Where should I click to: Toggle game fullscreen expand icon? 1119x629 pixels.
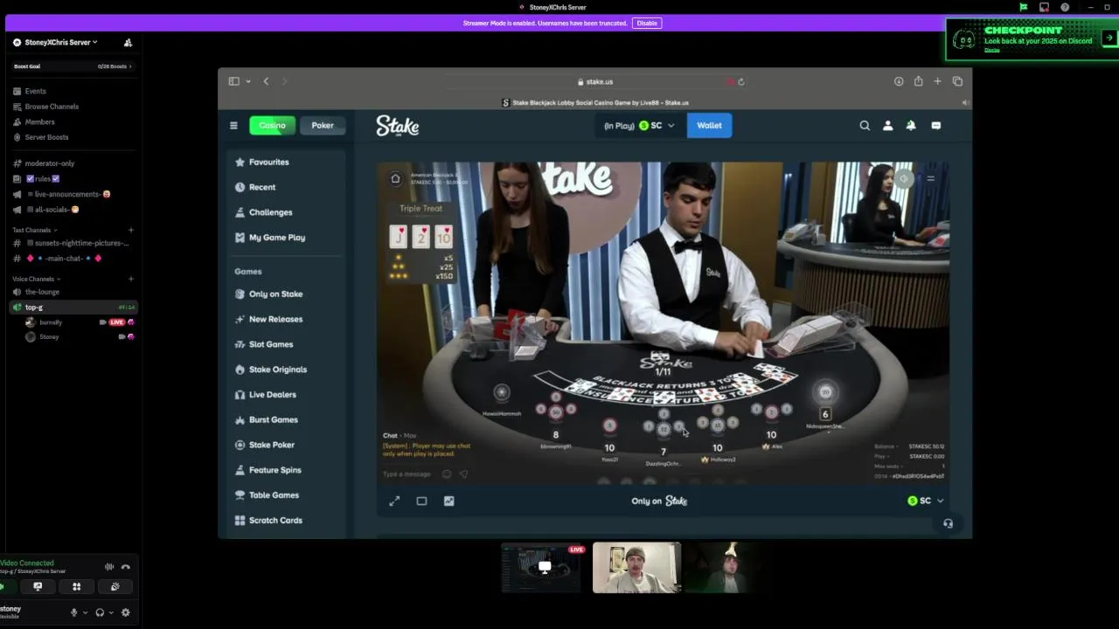click(394, 501)
